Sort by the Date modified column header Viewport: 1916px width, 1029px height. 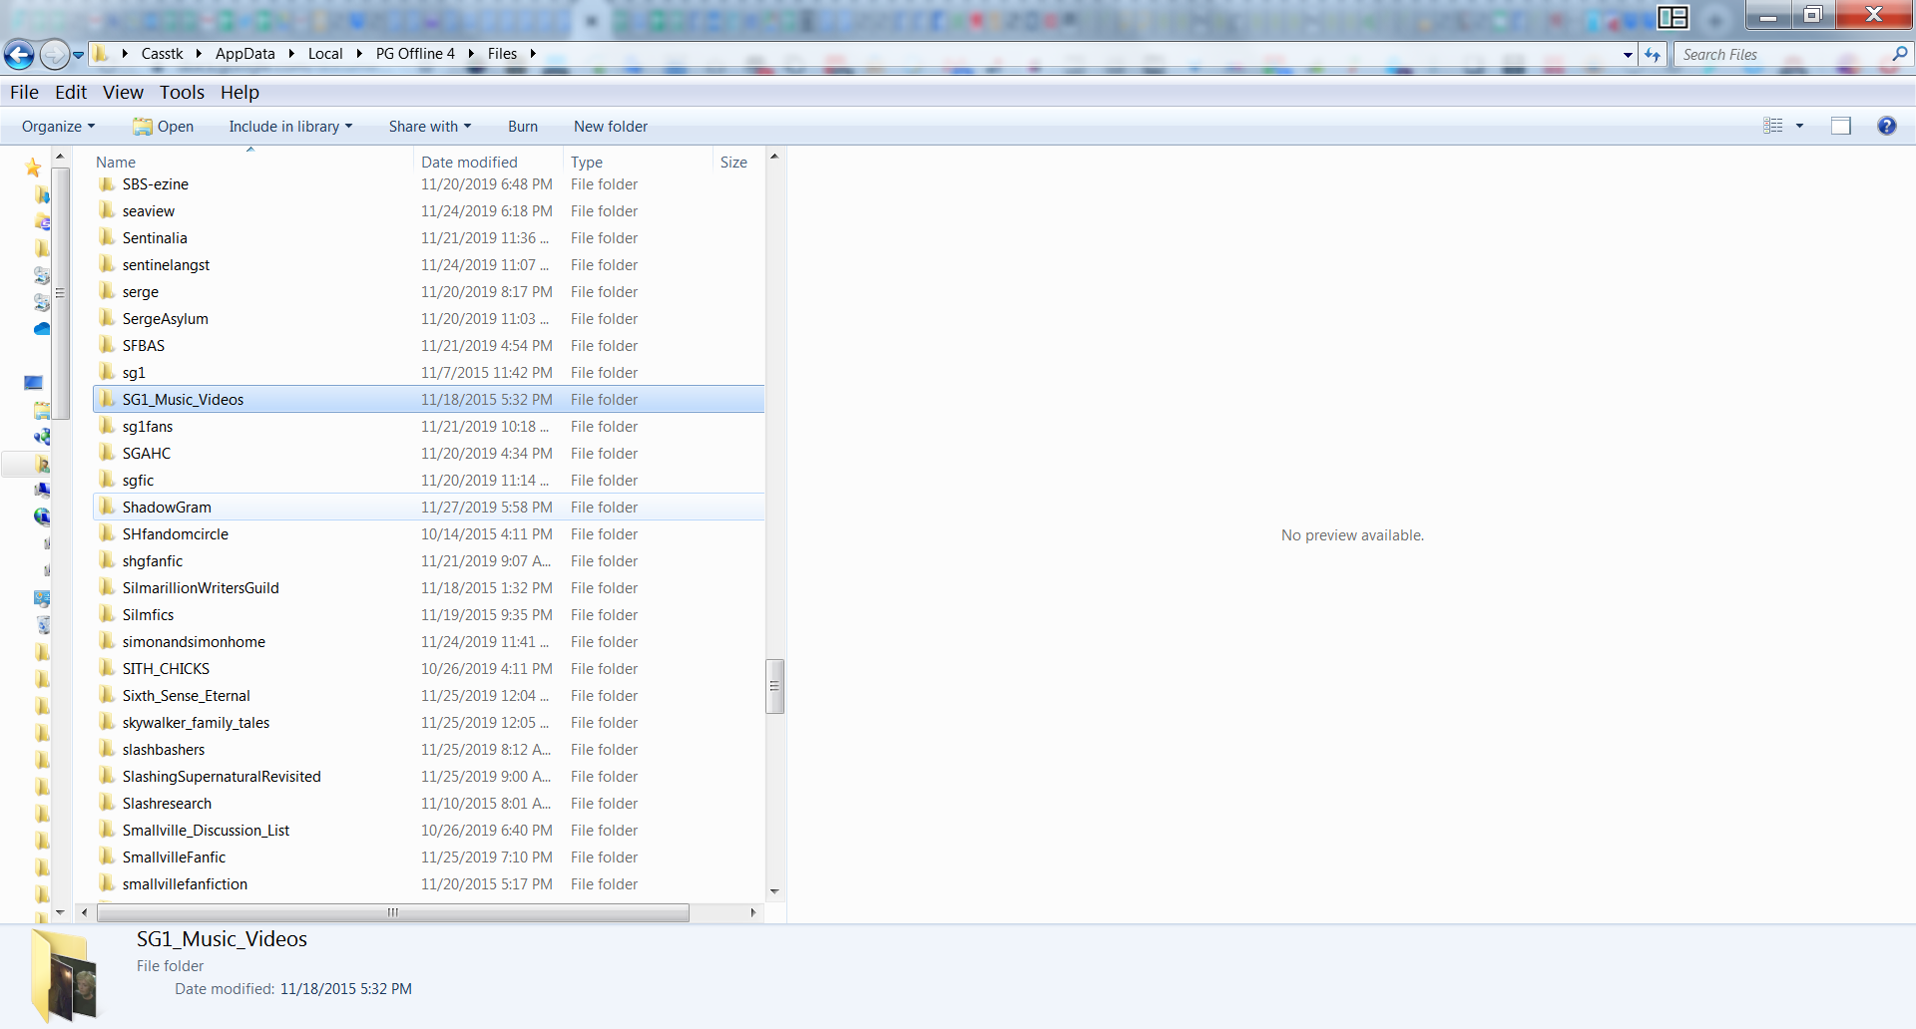pyautogui.click(x=469, y=162)
